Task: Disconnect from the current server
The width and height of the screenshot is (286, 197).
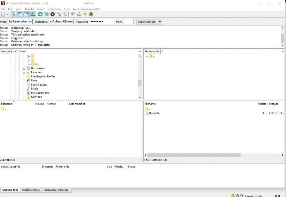Action: click(59, 14)
